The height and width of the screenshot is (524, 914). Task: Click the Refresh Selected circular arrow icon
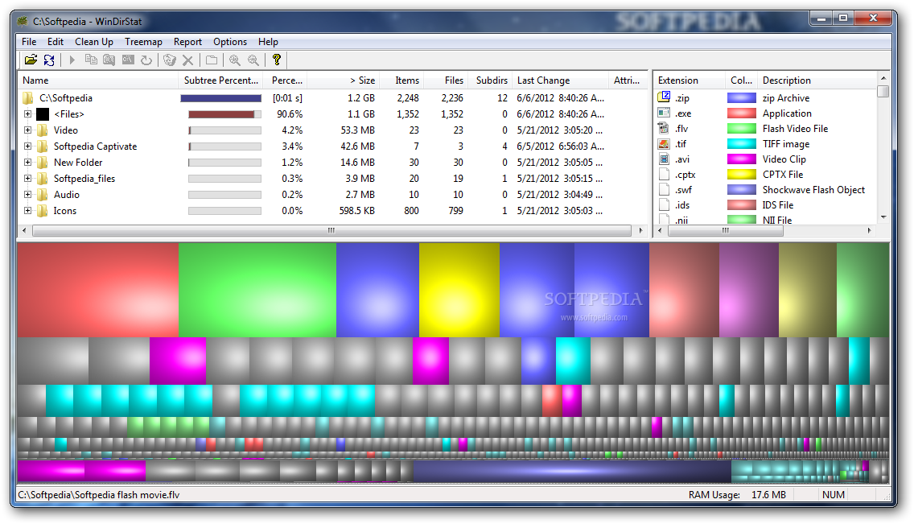pyautogui.click(x=146, y=60)
